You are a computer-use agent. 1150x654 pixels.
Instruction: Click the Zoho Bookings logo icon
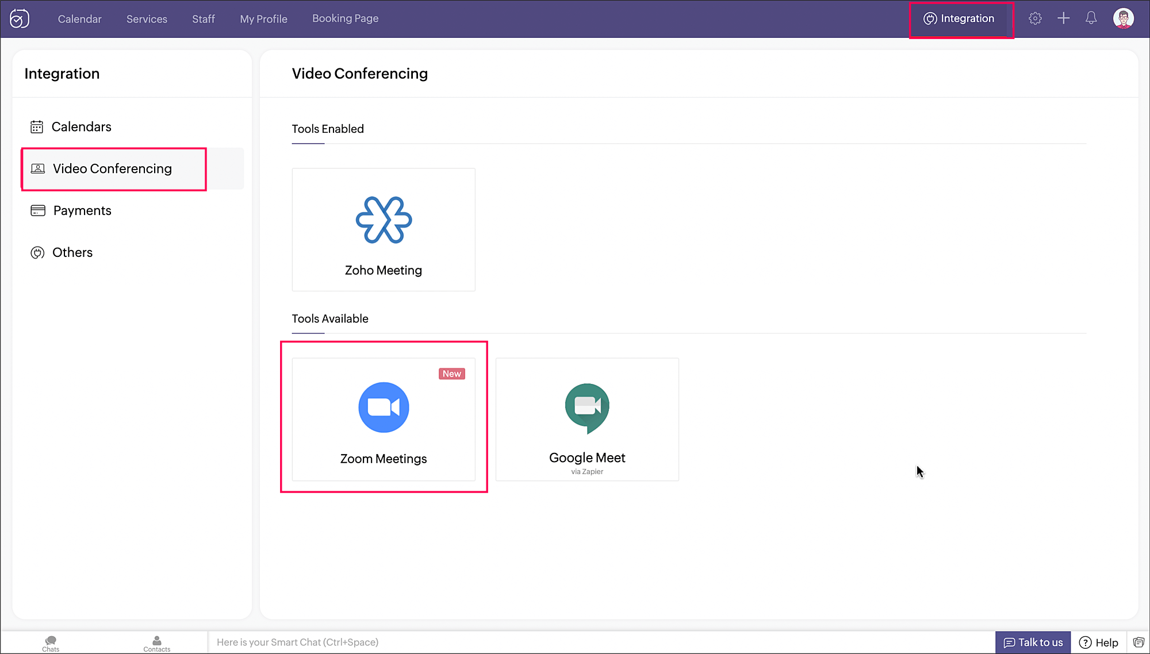20,19
